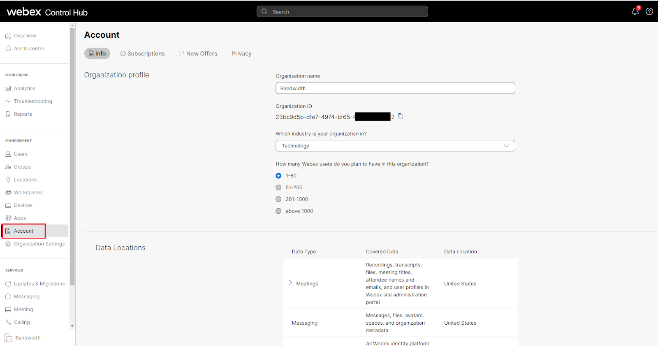Go to Analytics page
Viewport: 658px width, 346px height.
[25, 88]
